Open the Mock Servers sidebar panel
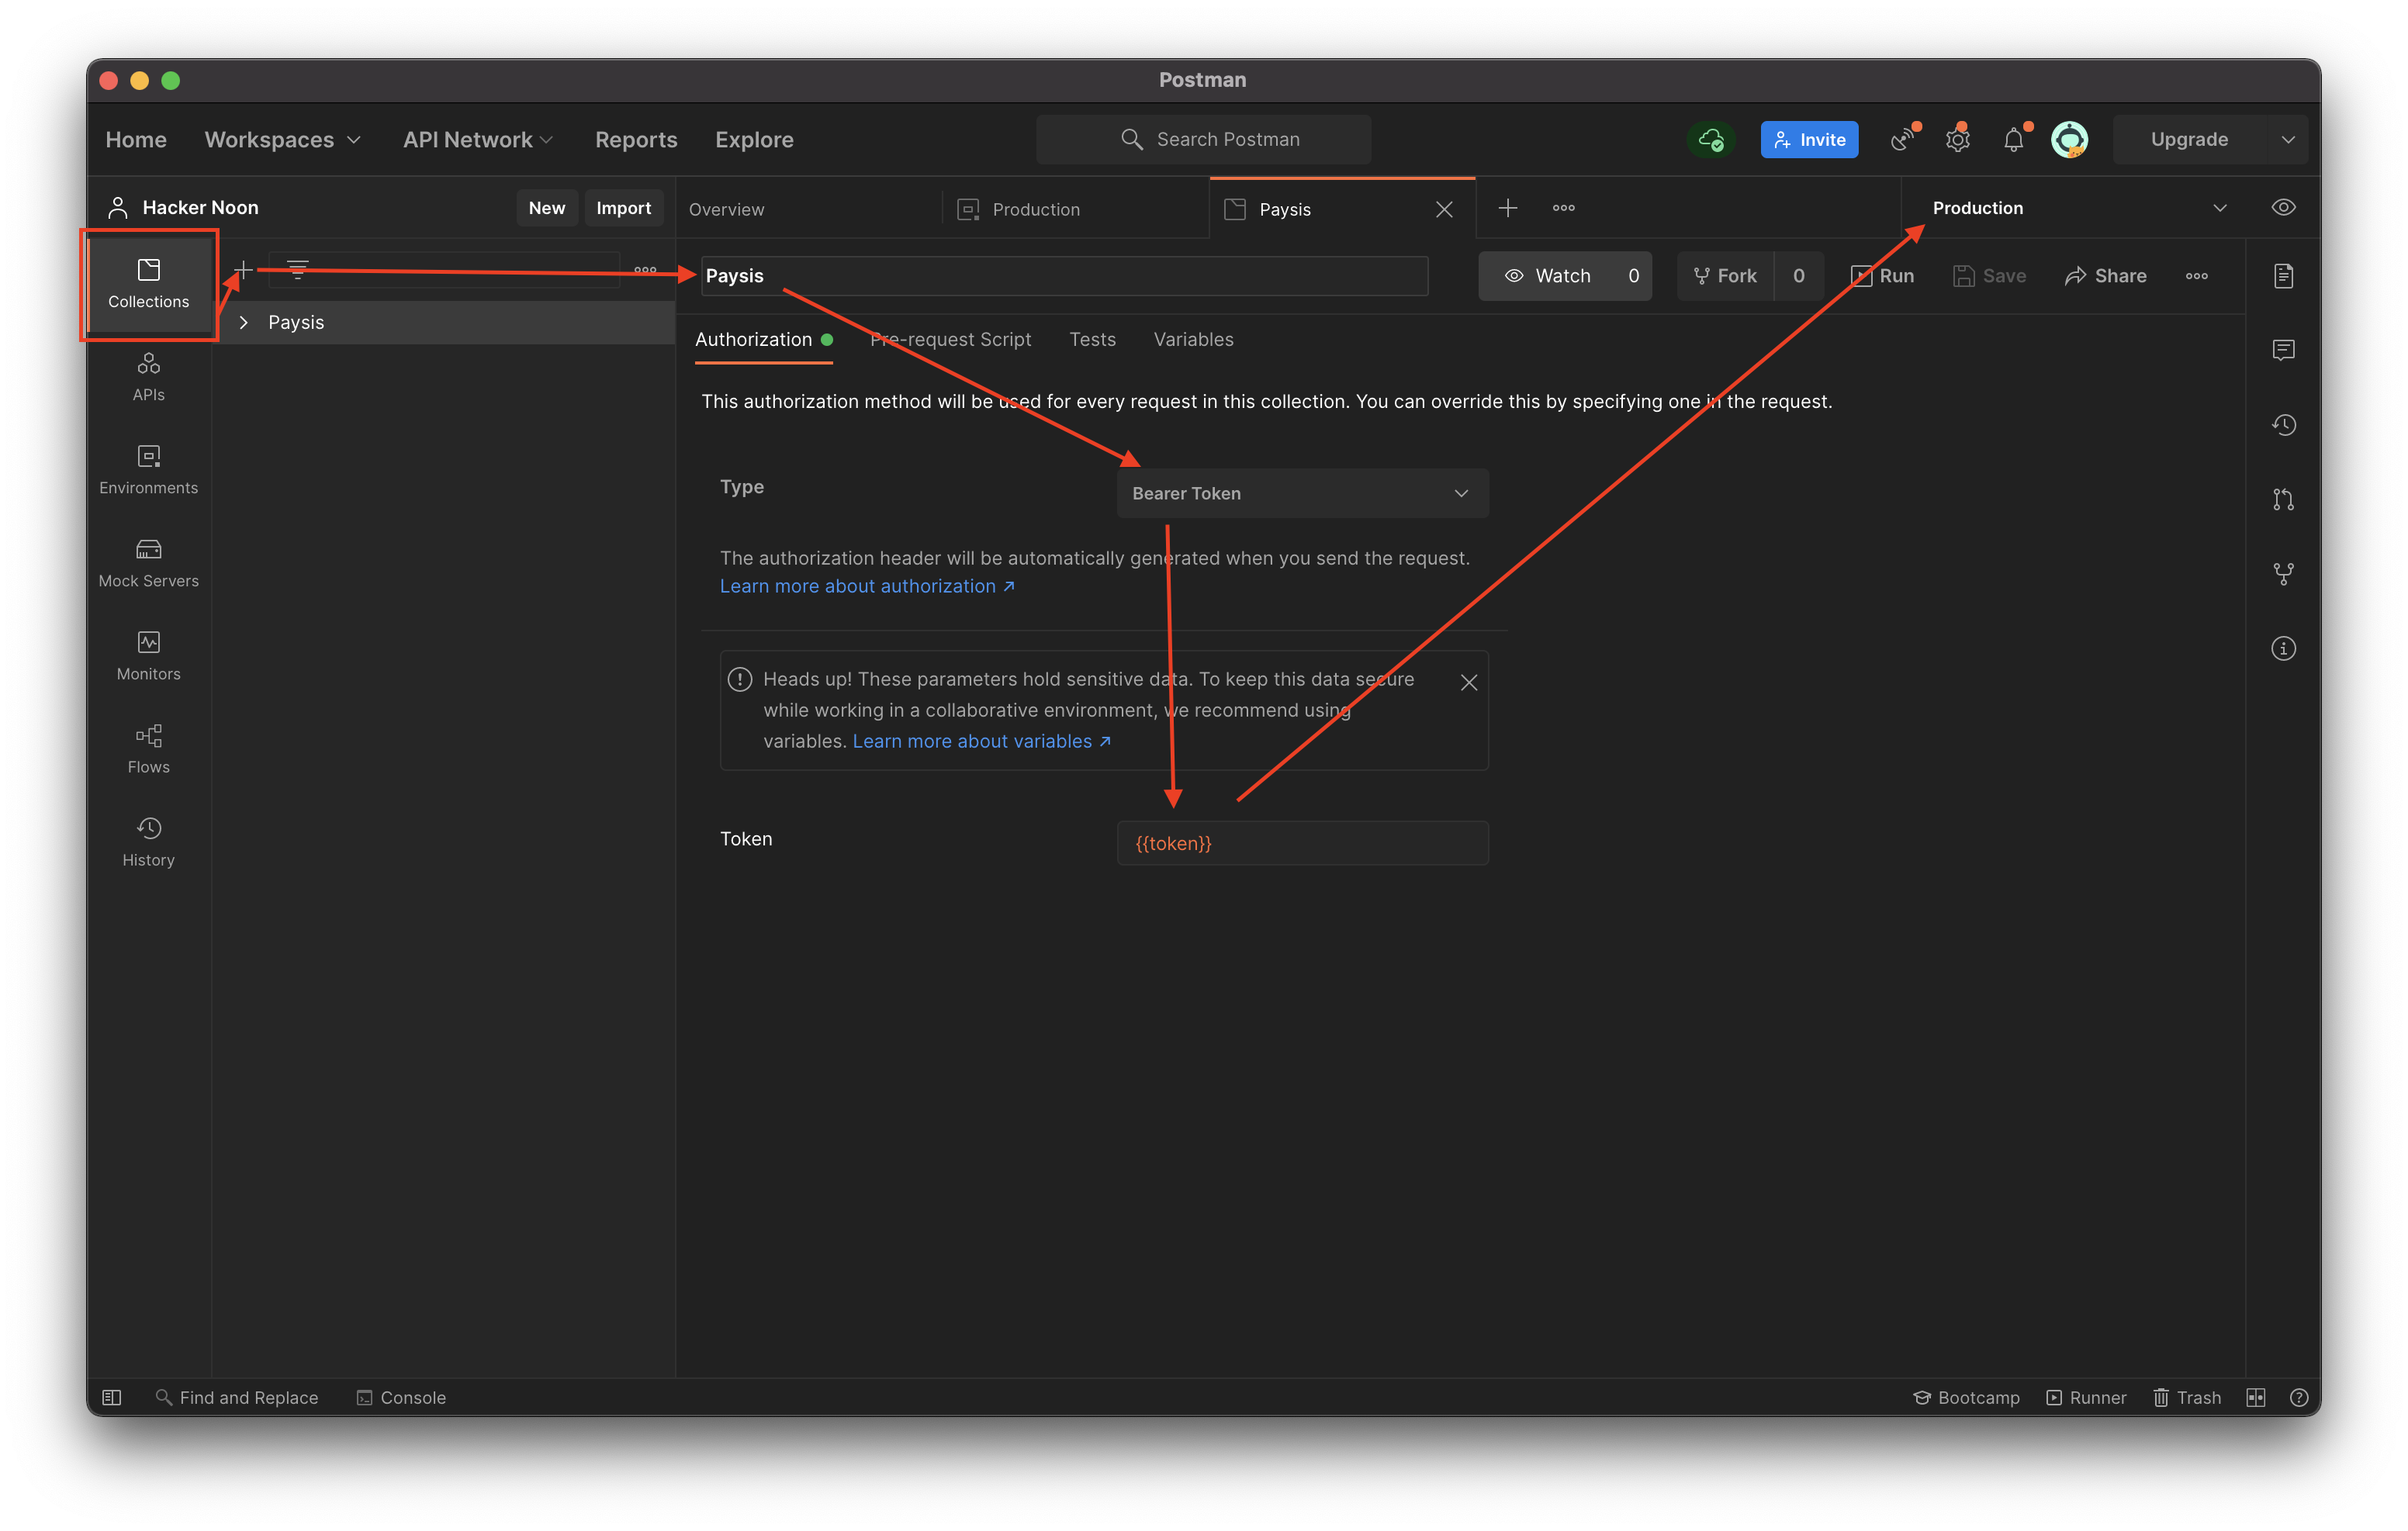 [x=148, y=563]
